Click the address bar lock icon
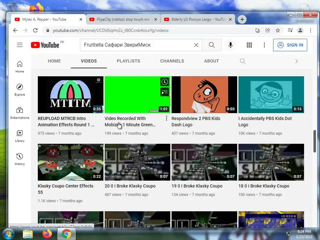This screenshot has height=240, width=320. click(x=48, y=30)
